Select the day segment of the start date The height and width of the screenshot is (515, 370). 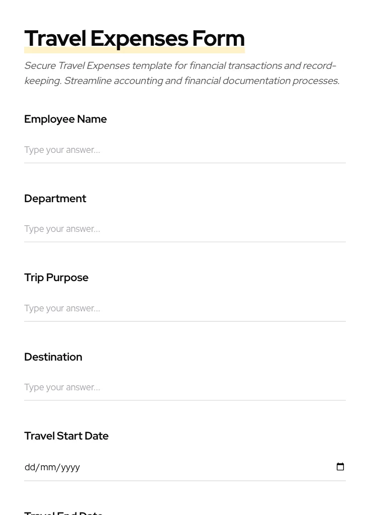coord(31,467)
